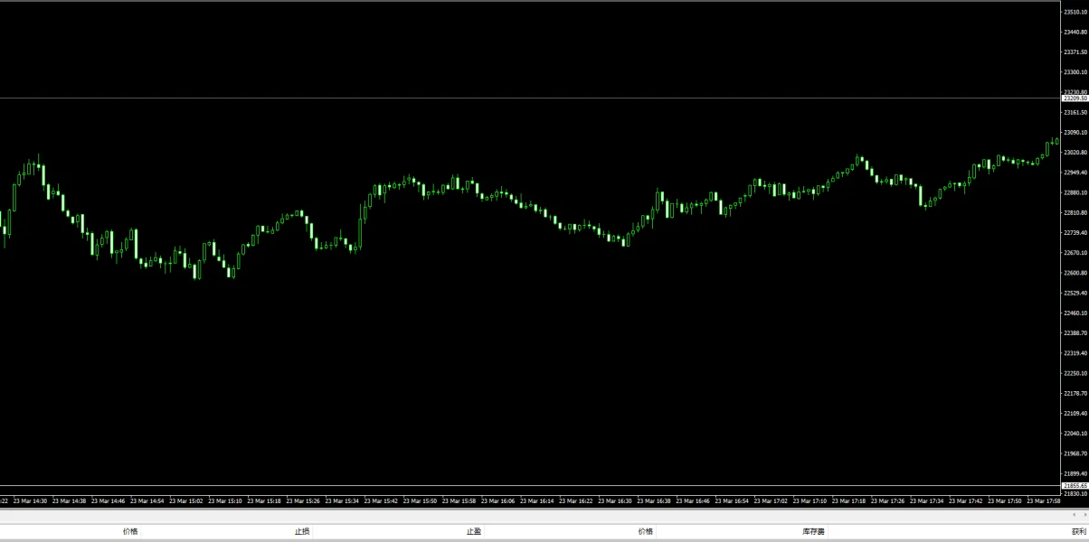
Task: Click the 23 Mar 17:02 time label
Action: point(771,500)
